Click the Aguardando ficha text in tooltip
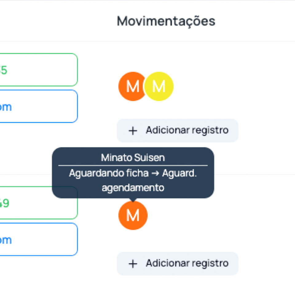The width and height of the screenshot is (295, 295). tap(108, 173)
